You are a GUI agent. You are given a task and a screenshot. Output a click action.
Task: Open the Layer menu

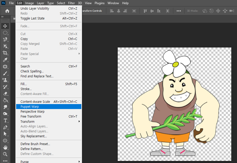41,3
